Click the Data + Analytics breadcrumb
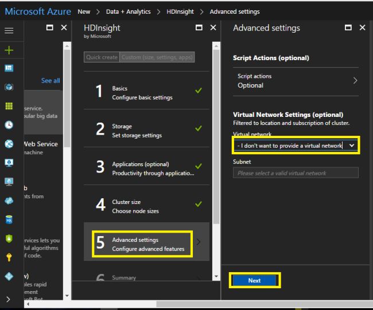 (x=128, y=11)
